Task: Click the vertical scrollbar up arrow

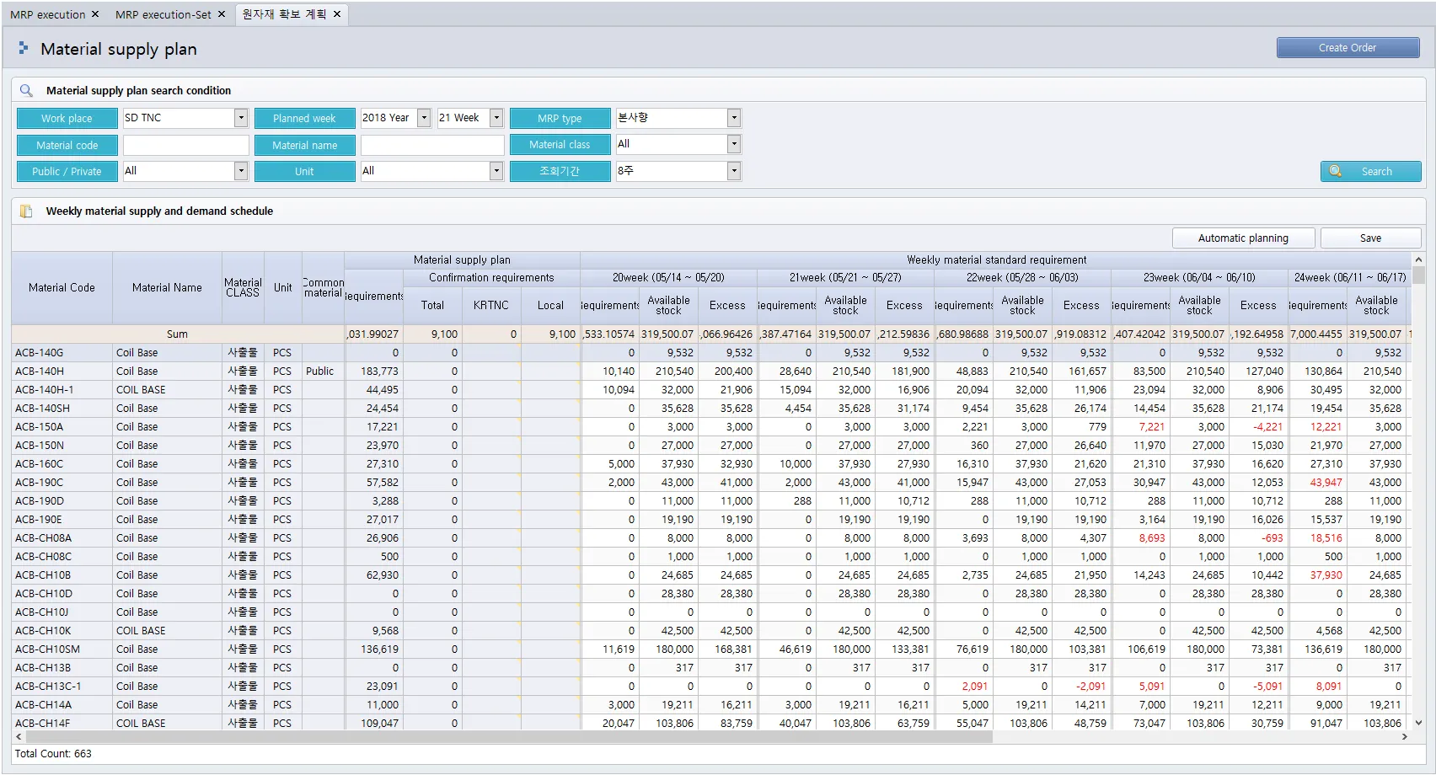Action: [1418, 259]
